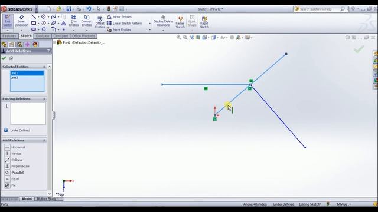
Task: Choose the Corner Rectangle tool
Action: click(x=34, y=23)
